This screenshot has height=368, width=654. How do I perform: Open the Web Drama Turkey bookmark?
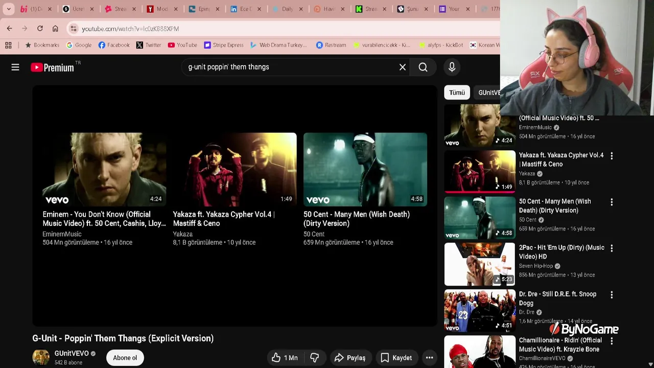coord(278,45)
